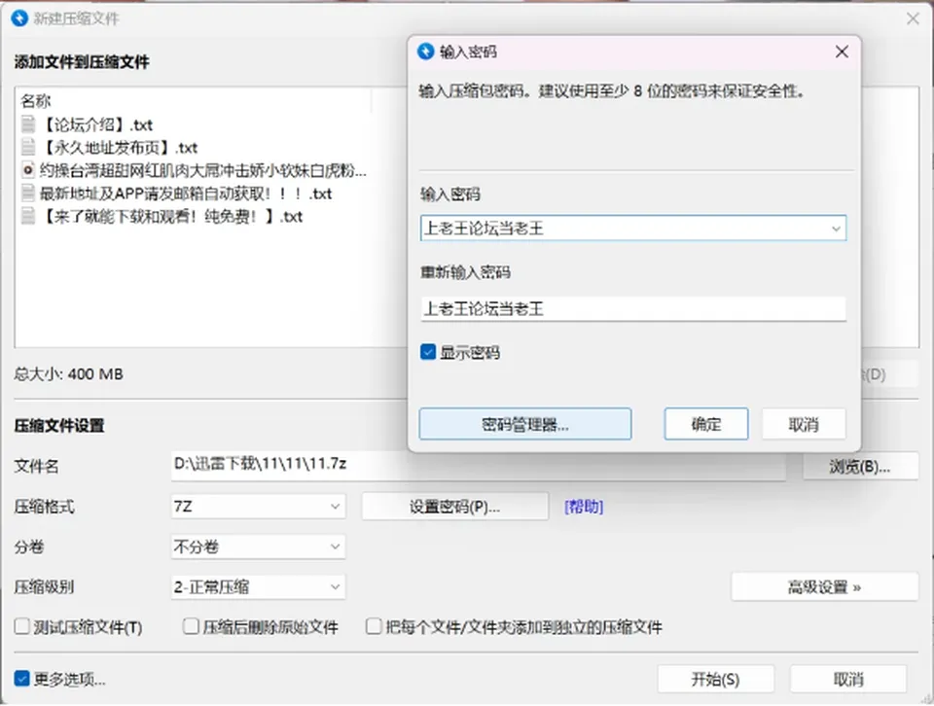Screen dimensions: 934x706
Task: Select the file 最新地址及APP请发邮箱自动获取！！！.txt
Action: pyautogui.click(x=186, y=194)
